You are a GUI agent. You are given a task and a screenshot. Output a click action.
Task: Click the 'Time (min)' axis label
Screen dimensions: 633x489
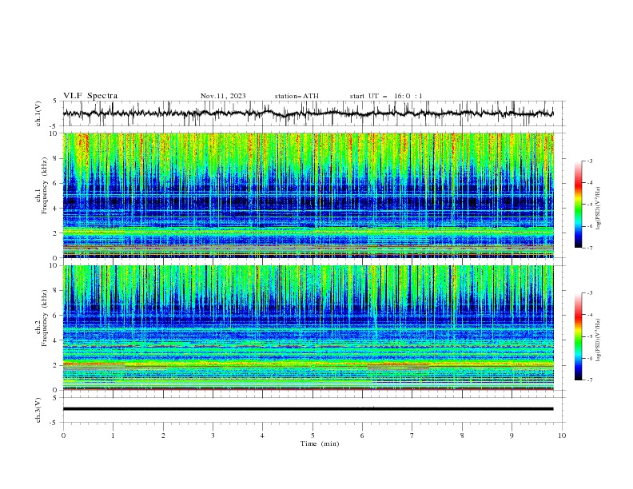320,443
